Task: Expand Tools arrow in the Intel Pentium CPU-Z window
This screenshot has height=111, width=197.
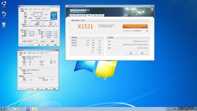Action: click(x=43, y=45)
